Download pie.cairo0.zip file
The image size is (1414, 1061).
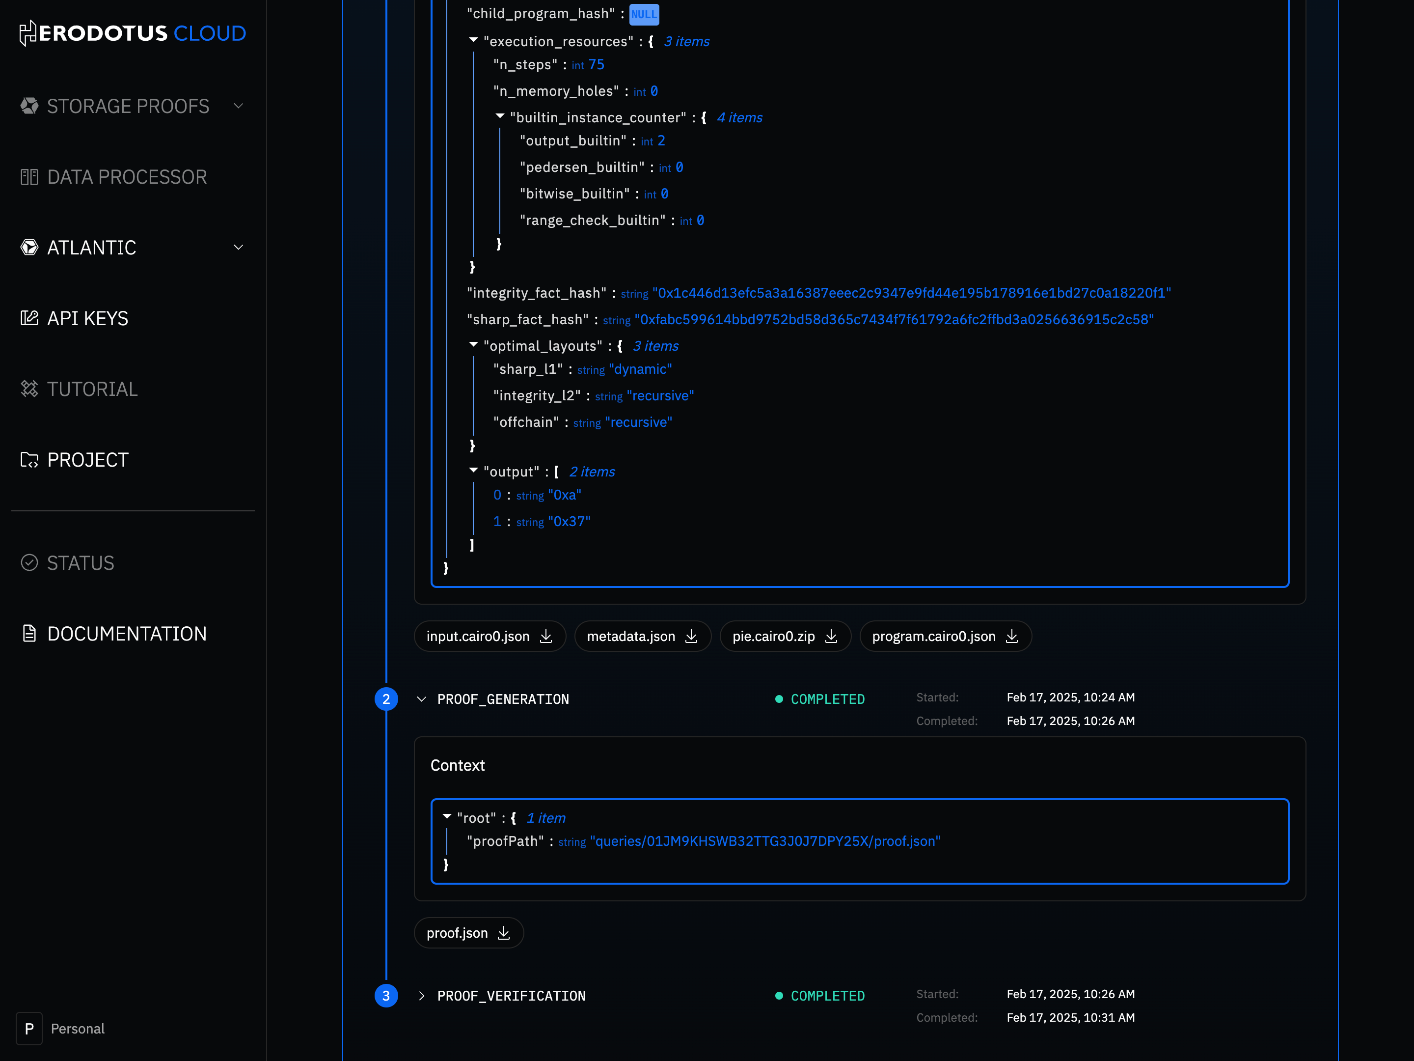click(x=785, y=636)
